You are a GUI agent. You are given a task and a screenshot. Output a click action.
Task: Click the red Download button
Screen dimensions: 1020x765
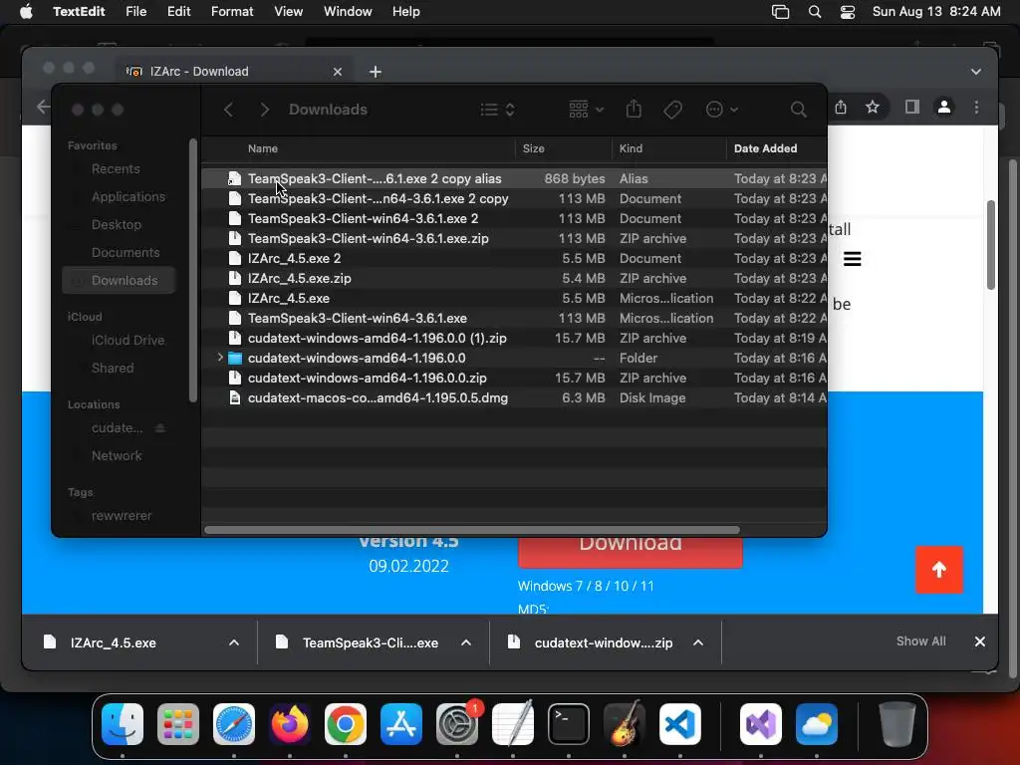coord(630,552)
